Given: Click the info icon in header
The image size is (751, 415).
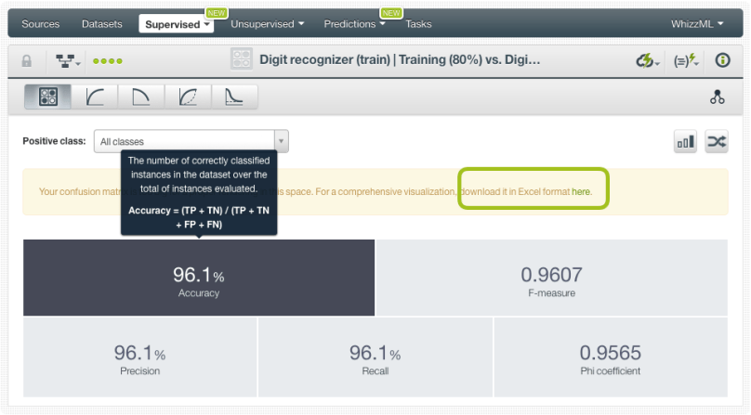Looking at the screenshot, I should click(x=721, y=61).
